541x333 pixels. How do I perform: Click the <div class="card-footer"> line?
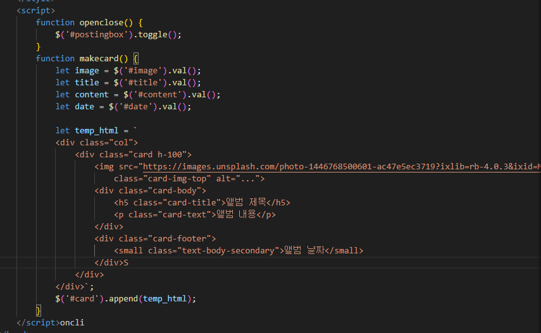coord(155,239)
